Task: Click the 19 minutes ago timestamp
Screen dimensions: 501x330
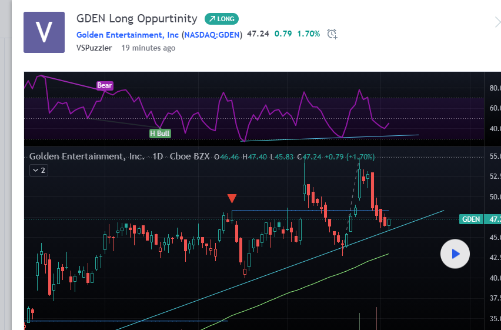Action: pos(148,48)
